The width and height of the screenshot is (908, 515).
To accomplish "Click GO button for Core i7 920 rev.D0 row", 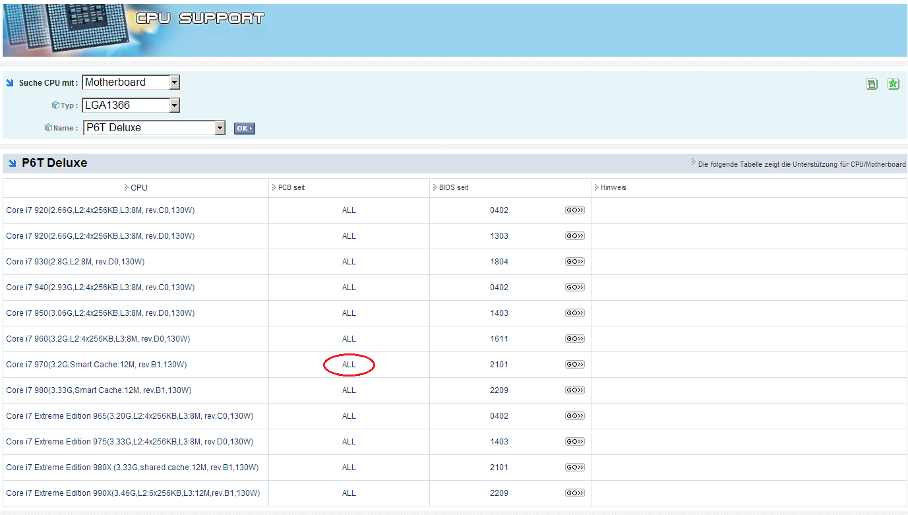I will 574,236.
